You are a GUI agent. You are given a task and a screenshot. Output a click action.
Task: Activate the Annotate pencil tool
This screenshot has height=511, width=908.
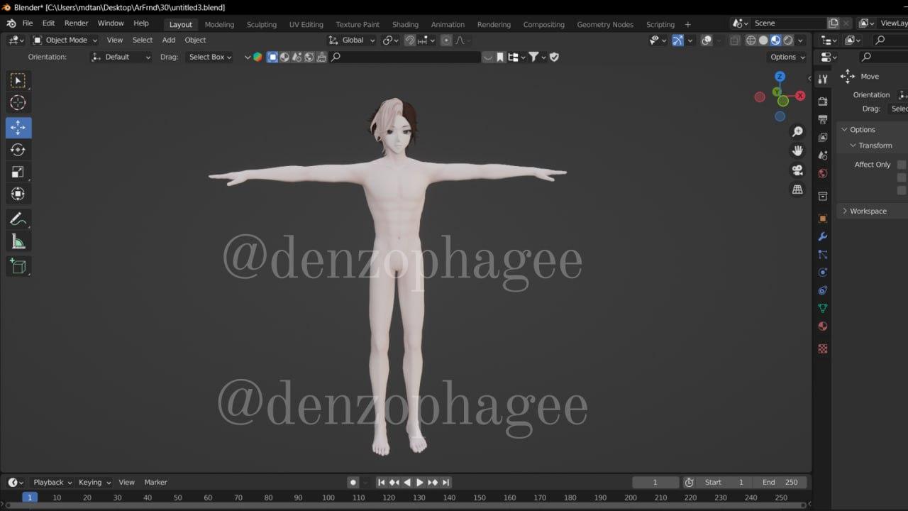pyautogui.click(x=18, y=219)
